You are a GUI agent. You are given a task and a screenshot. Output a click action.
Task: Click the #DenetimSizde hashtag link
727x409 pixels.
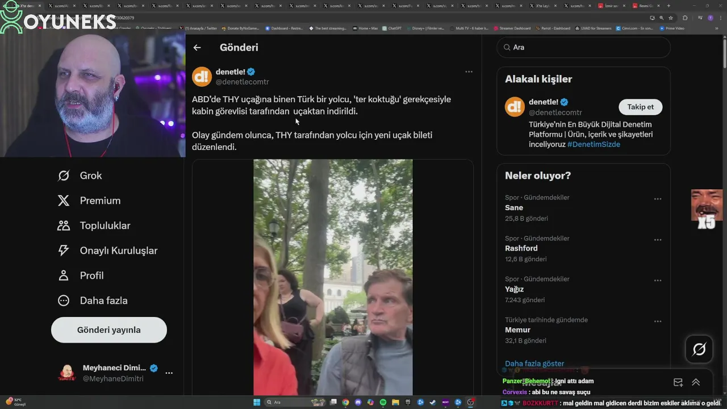click(594, 144)
